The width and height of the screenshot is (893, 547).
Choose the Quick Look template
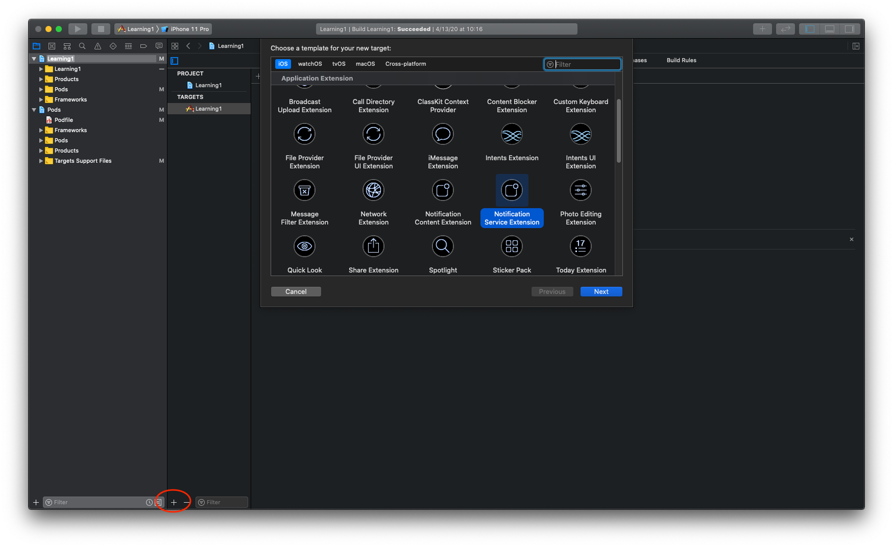pos(305,254)
